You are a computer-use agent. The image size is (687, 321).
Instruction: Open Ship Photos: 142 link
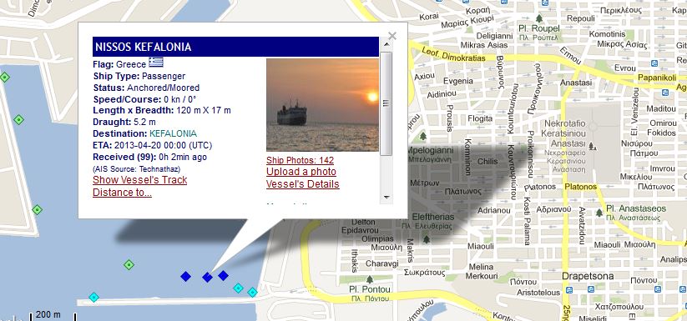(x=301, y=160)
